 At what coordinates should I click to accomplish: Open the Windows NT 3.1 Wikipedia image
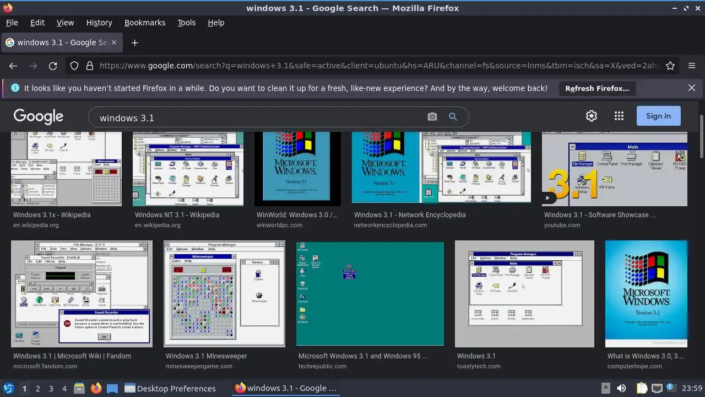pyautogui.click(x=188, y=169)
